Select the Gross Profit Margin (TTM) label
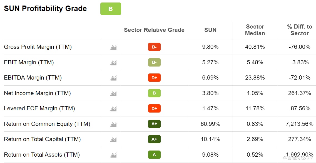The width and height of the screenshot is (316, 163). tap(38, 47)
